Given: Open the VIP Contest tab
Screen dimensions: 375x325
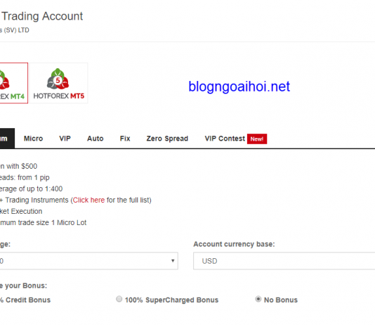Looking at the screenshot, I should pos(225,139).
